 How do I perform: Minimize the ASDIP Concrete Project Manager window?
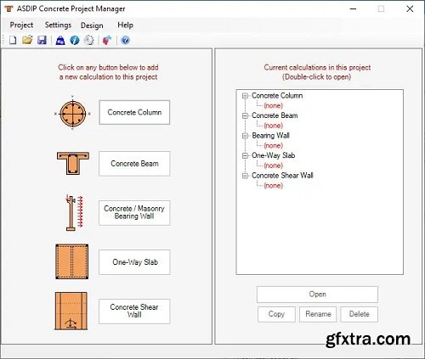coord(353,9)
